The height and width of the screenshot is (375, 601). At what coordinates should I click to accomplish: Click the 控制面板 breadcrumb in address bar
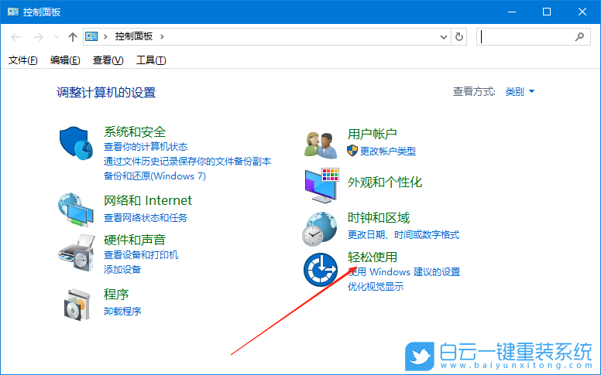pos(134,36)
